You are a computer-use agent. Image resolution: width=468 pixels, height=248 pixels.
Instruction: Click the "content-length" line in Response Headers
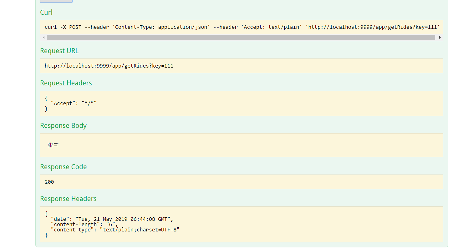click(84, 224)
